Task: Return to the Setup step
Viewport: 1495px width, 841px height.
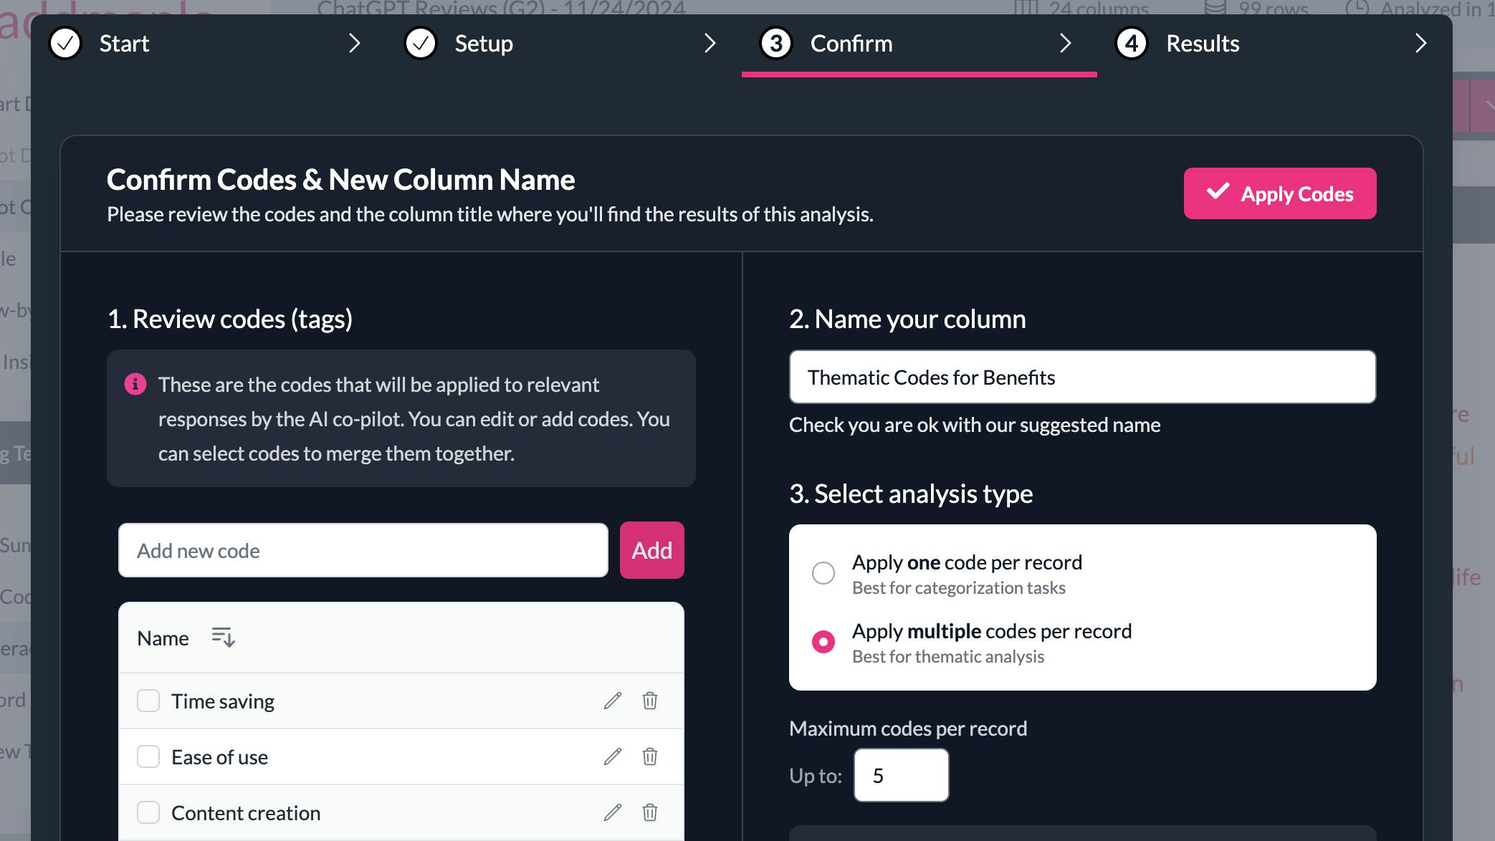Action: click(483, 44)
